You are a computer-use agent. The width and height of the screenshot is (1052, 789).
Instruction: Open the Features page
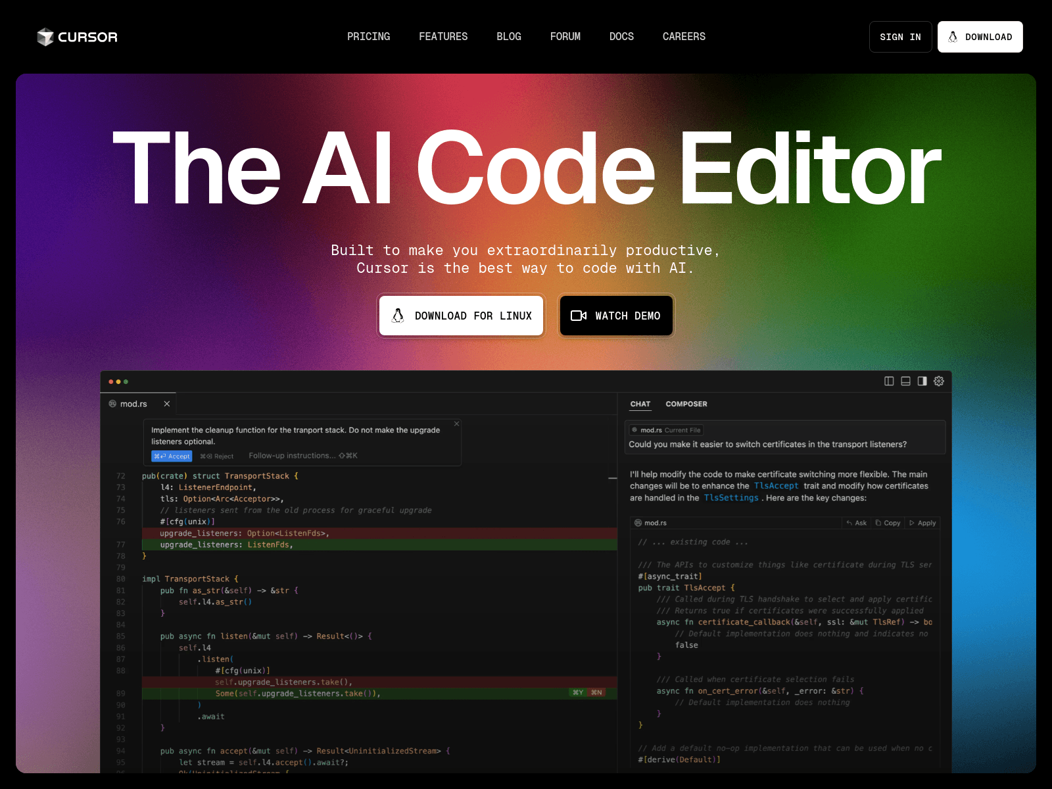coord(443,37)
